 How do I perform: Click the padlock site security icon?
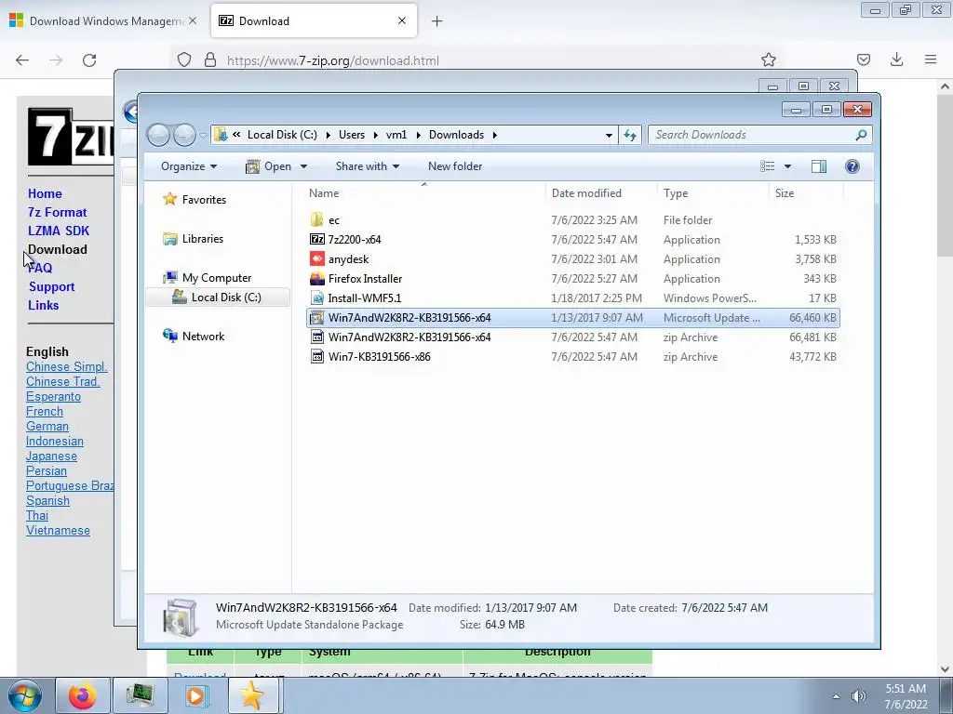pyautogui.click(x=210, y=60)
